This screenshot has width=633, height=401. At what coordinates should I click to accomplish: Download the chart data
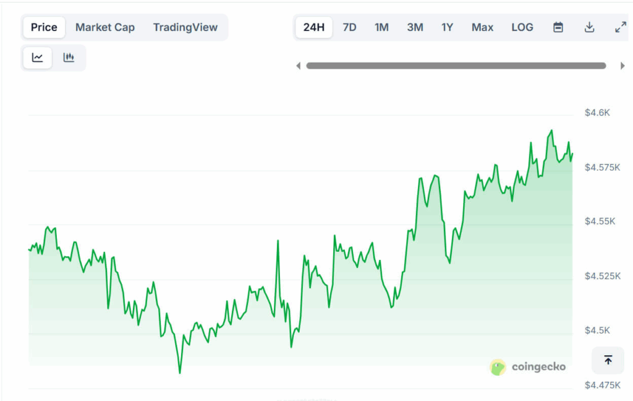(589, 27)
